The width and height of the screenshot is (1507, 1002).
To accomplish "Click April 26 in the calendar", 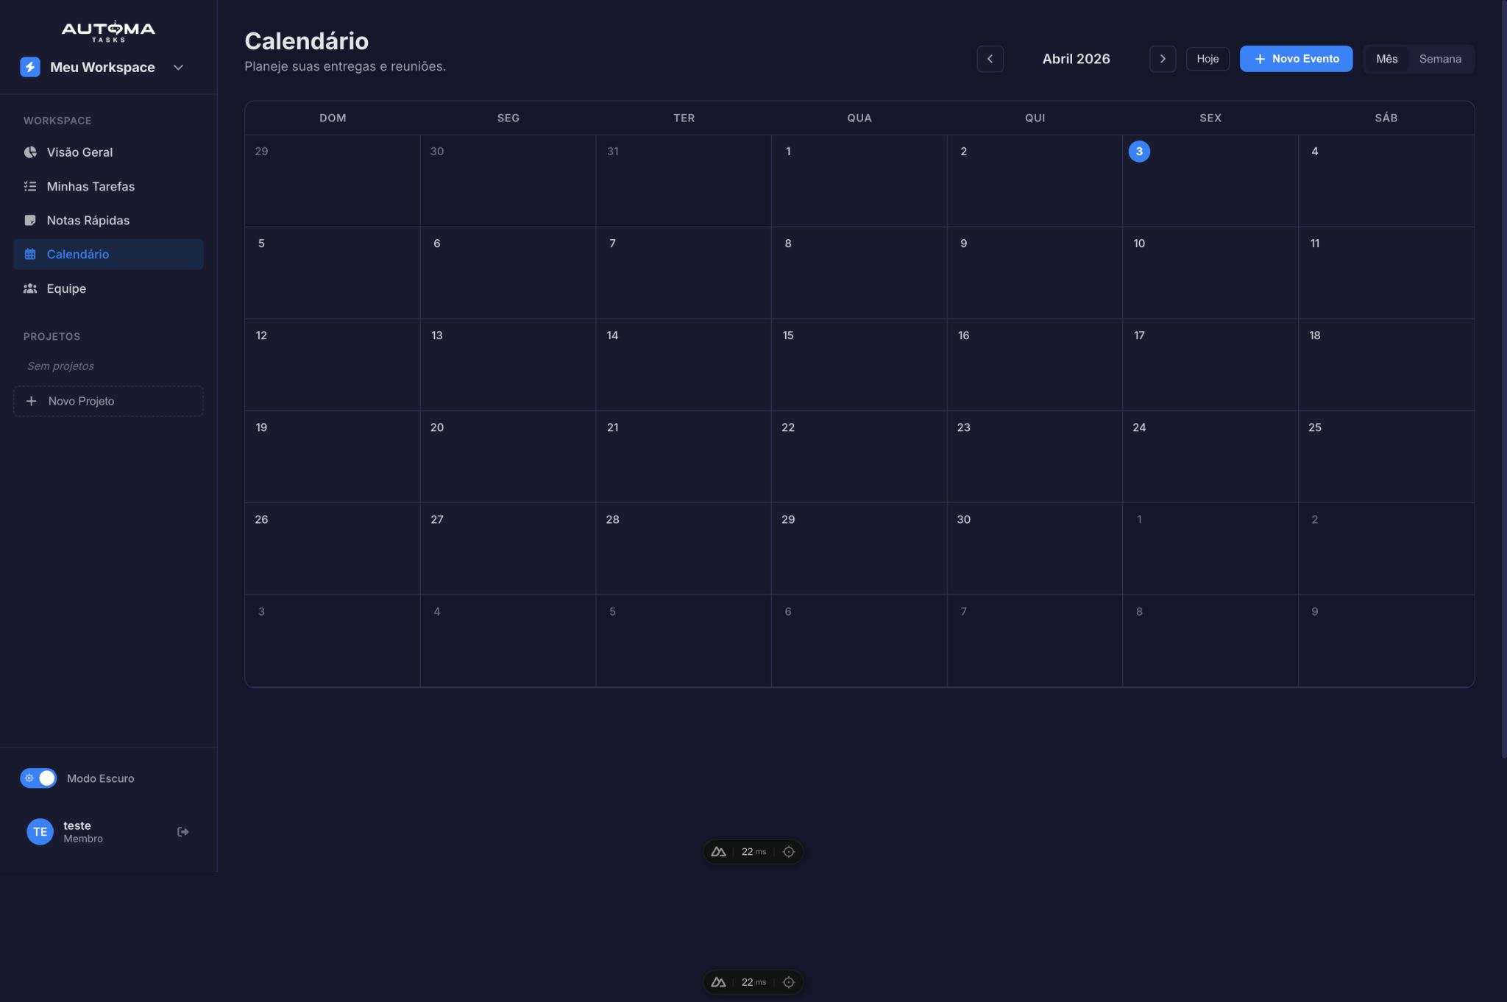I will coord(333,548).
